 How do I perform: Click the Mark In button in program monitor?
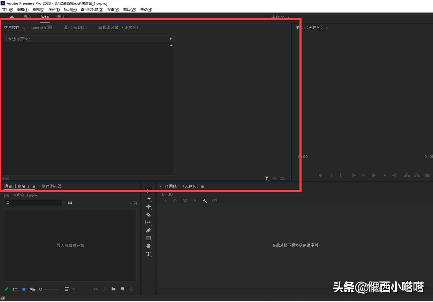pos(331,175)
